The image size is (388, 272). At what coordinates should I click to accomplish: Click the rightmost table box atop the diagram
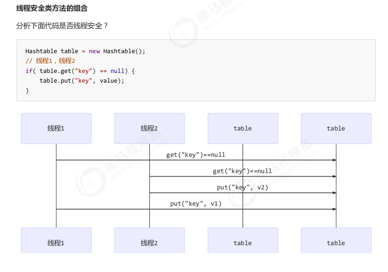pyautogui.click(x=336, y=128)
